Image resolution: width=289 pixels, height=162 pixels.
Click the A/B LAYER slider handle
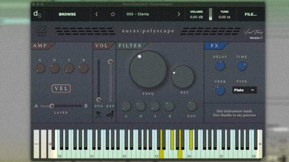click(52, 106)
